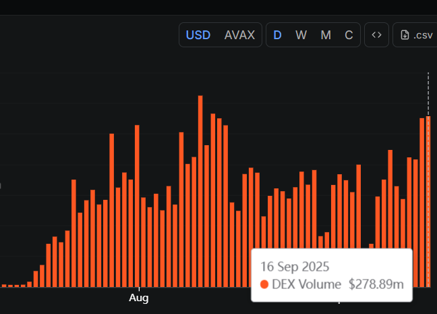Click the tallest bar in the chart

coord(200,189)
